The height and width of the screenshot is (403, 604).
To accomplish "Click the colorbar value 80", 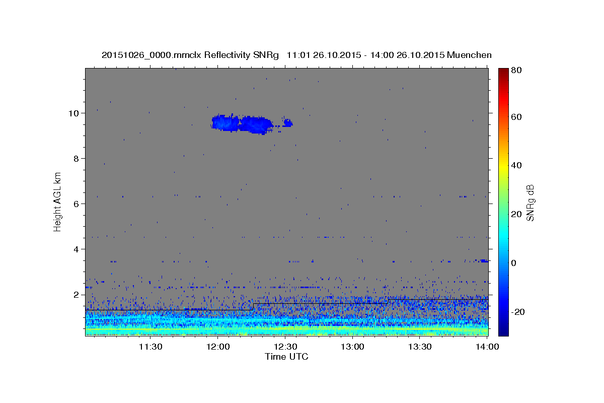I will [x=516, y=71].
